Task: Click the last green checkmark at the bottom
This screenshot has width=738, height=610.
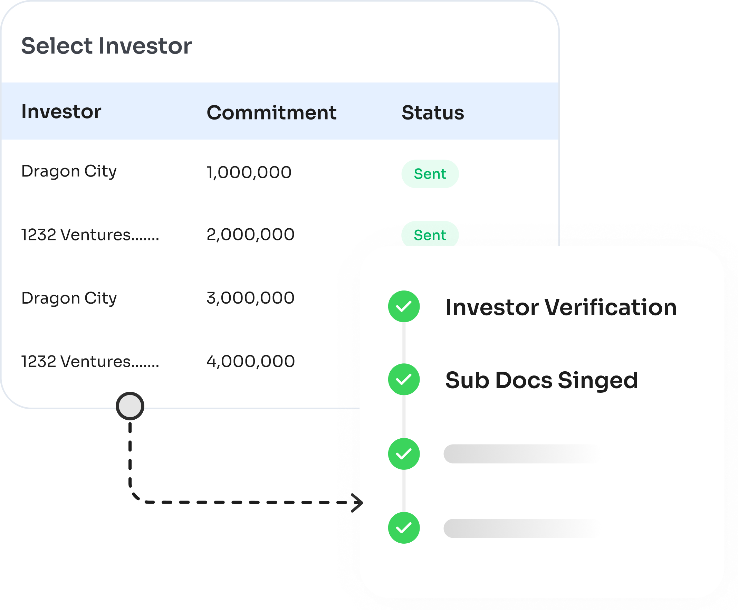Action: [404, 528]
